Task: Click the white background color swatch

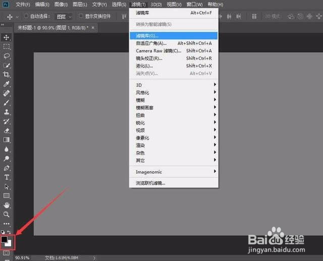Action: click(9, 244)
